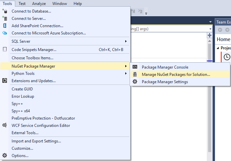231x161 pixels.
Task: Click the Team Explorer panel title
Action: pyautogui.click(x=223, y=22)
